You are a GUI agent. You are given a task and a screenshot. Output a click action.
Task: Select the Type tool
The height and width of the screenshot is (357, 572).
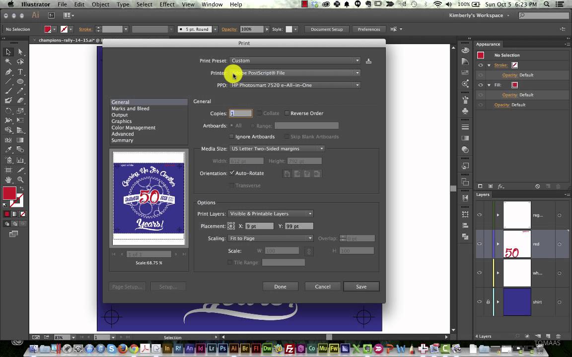pos(20,71)
